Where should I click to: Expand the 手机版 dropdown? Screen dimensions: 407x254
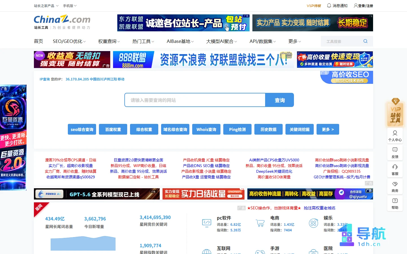coord(70,6)
